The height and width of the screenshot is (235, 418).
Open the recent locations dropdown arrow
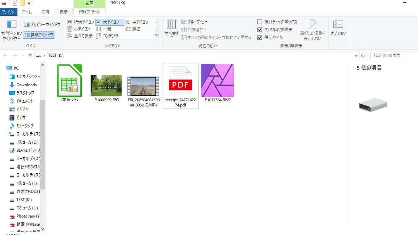tap(23, 55)
